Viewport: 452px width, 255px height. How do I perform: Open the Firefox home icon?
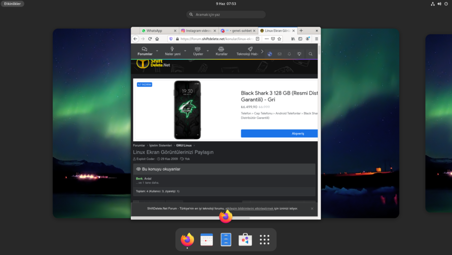coord(157,39)
